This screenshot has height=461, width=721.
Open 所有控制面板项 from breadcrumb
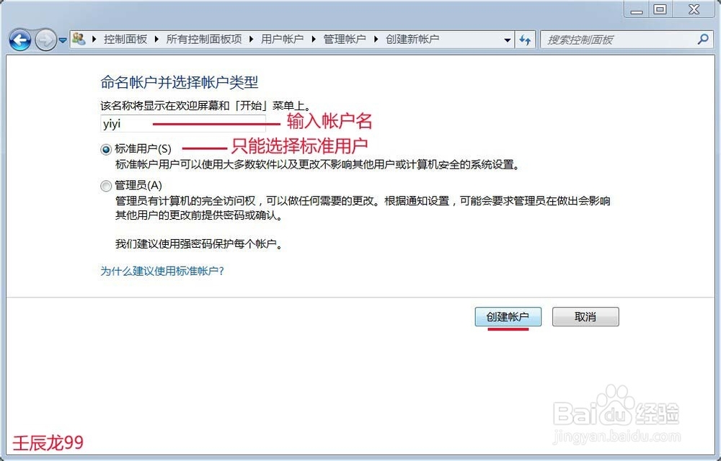tap(204, 40)
